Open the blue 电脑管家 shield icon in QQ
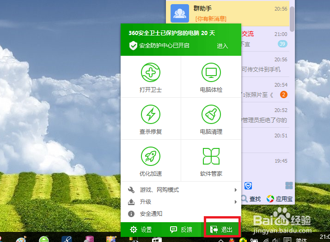Image resolution: width=330 pixels, height=242 pixels. tap(248, 186)
